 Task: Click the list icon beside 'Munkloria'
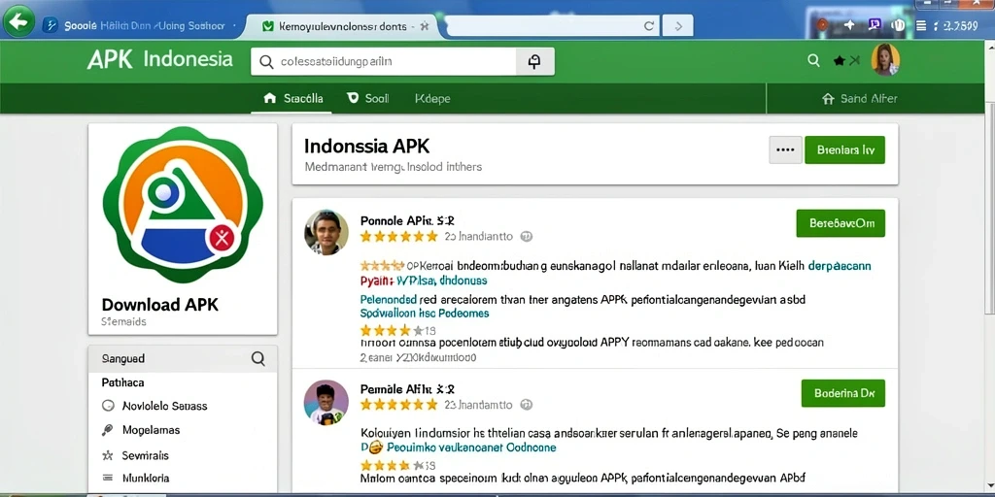point(107,478)
